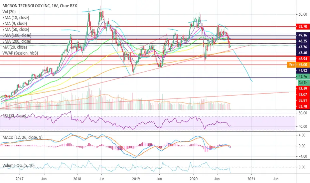Viewport: 310px width, 183px height.
Task: Select the Vol (20) indicator label
Action: pyautogui.click(x=9, y=12)
